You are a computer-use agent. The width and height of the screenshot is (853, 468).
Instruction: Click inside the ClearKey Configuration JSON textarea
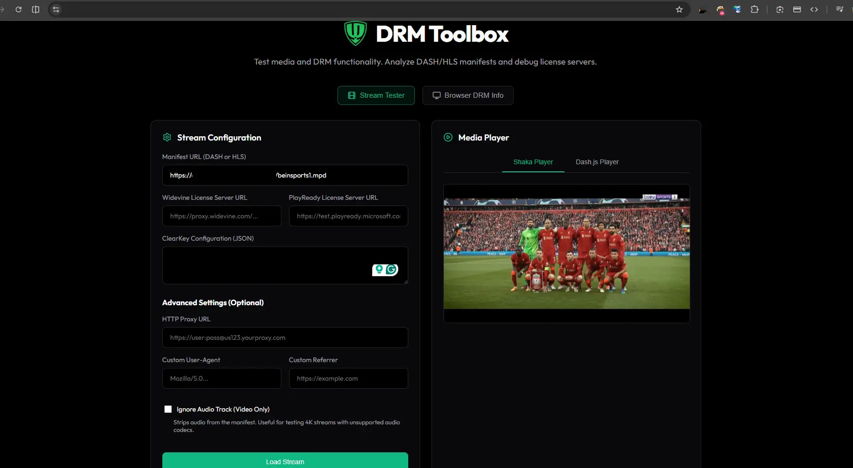click(285, 265)
